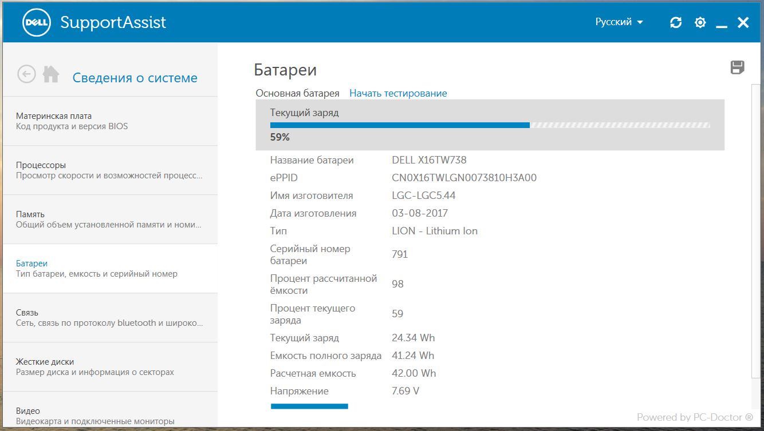Image resolution: width=764 pixels, height=431 pixels.
Task: Click serial number value 791
Action: (400, 254)
